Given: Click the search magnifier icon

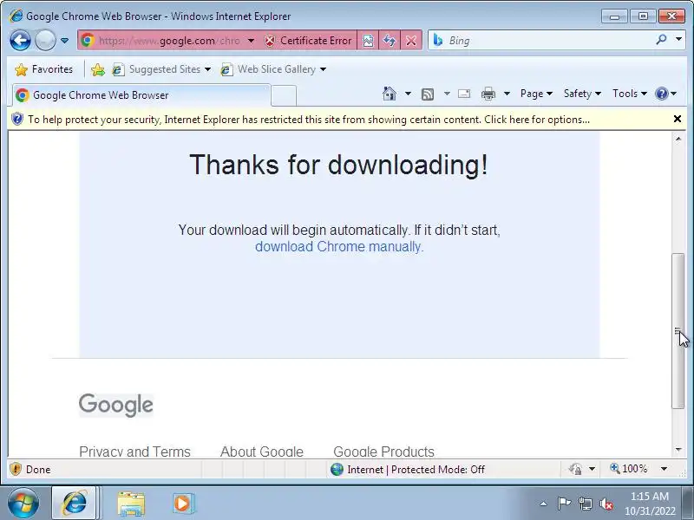Looking at the screenshot, I should coord(661,40).
